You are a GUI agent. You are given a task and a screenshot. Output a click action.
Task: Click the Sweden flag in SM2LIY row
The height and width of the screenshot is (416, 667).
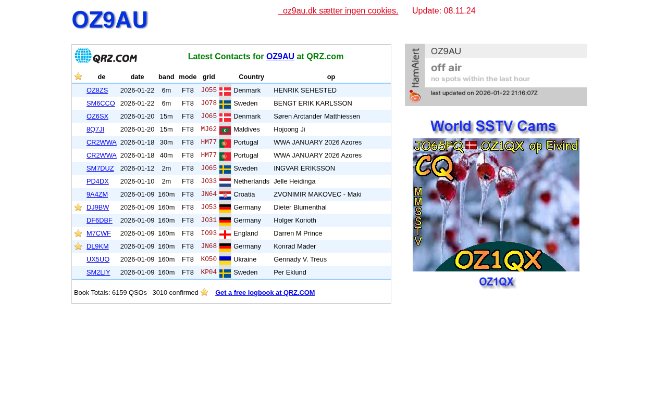click(x=225, y=273)
